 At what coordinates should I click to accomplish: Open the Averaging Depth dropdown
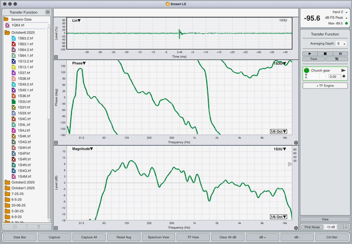click(x=341, y=44)
